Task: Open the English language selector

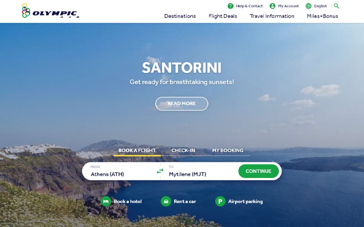Action: (320, 6)
